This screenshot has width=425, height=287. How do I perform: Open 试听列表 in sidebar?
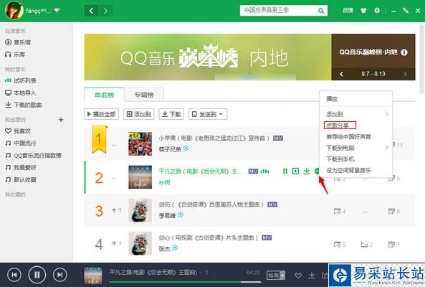[21, 80]
